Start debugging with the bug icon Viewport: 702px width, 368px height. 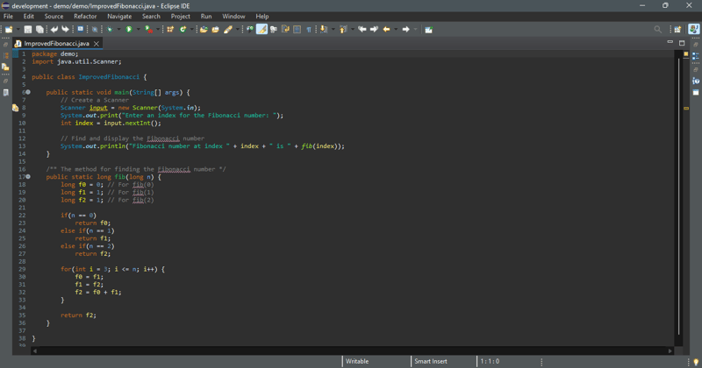(x=110, y=30)
